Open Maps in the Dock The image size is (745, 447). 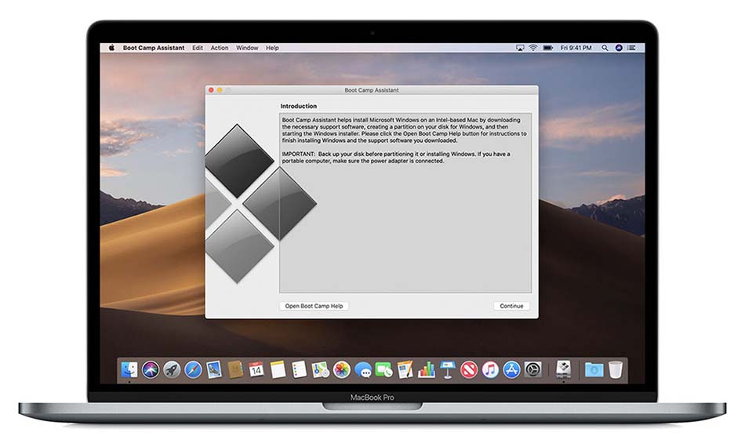click(320, 369)
